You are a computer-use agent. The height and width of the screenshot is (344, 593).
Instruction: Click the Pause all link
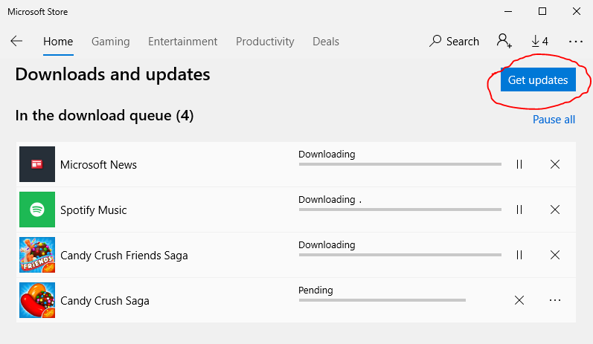click(x=554, y=120)
